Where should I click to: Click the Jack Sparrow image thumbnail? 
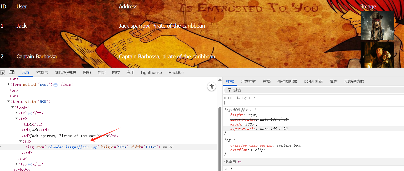[378, 26]
